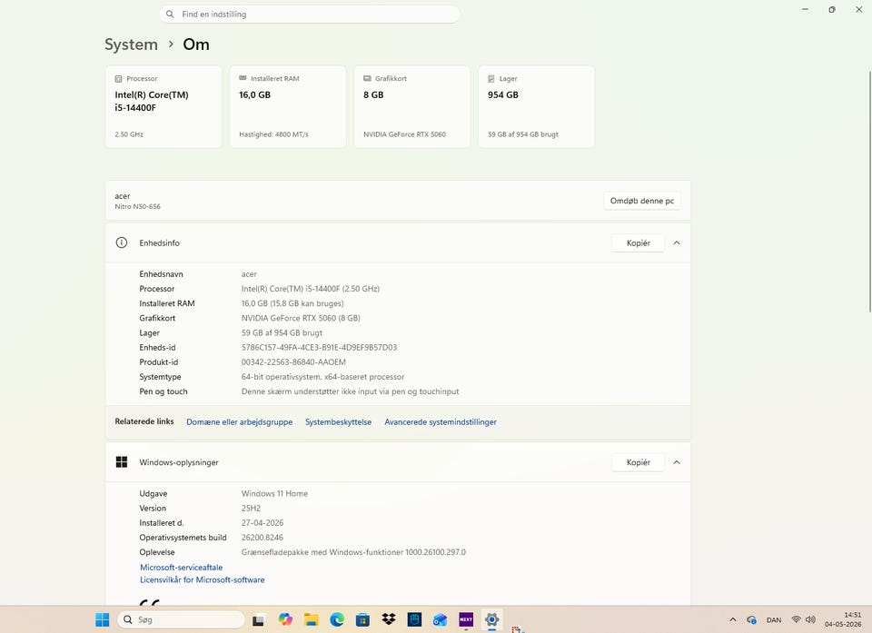Open the clock and date 04-05-2026

843,619
